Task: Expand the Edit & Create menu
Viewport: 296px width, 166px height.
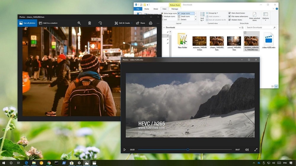Action: coord(123,23)
